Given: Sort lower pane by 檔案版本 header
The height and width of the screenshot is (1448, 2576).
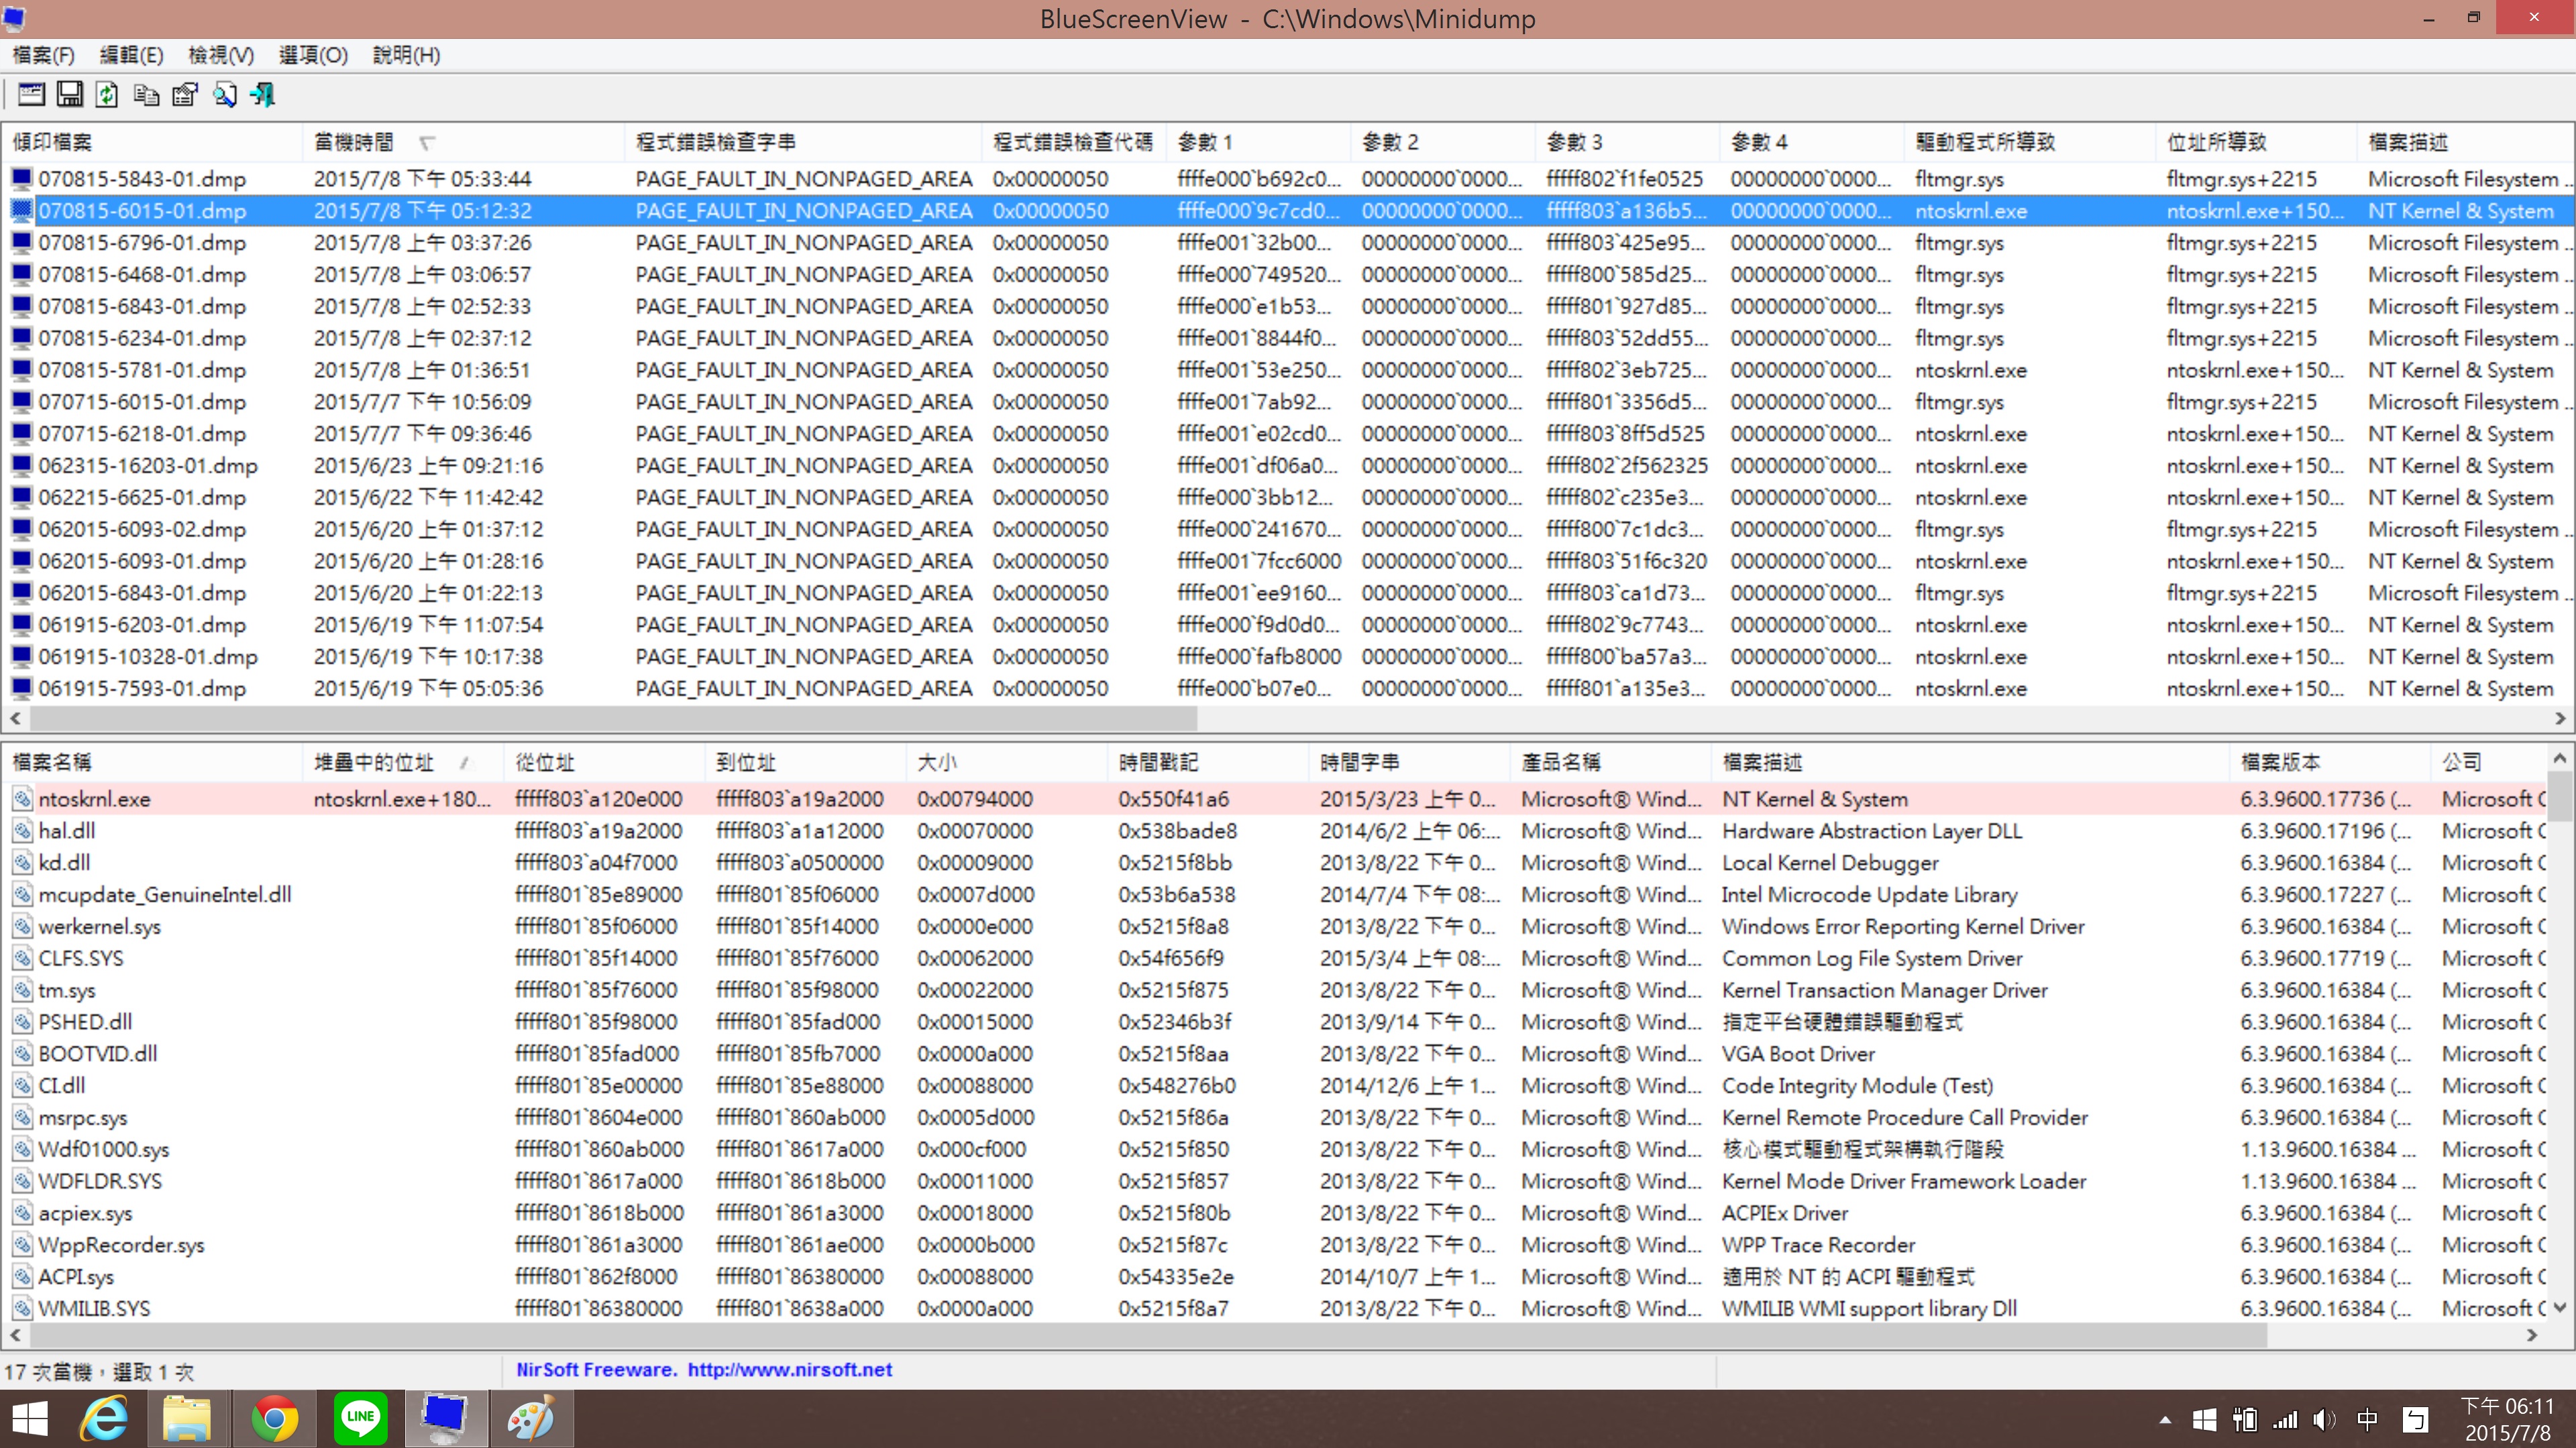Looking at the screenshot, I should (x=2330, y=762).
